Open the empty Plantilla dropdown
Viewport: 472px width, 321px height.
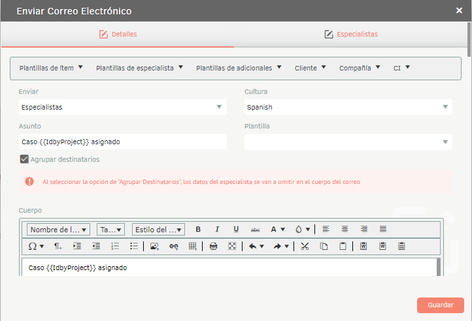click(348, 142)
